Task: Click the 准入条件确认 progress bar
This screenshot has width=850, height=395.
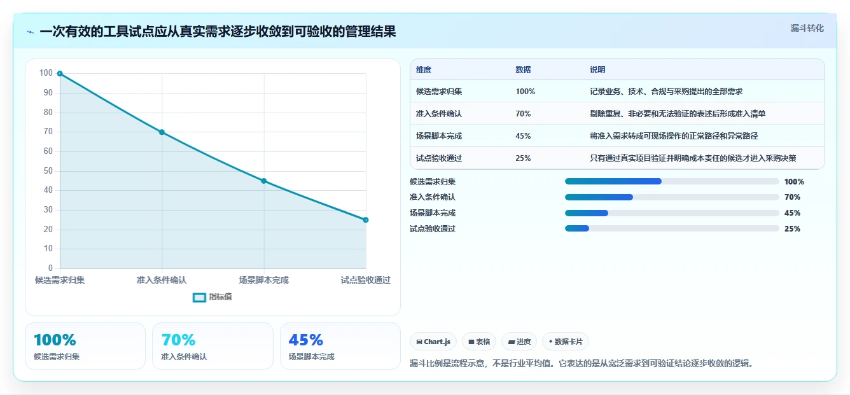Action: [672, 197]
